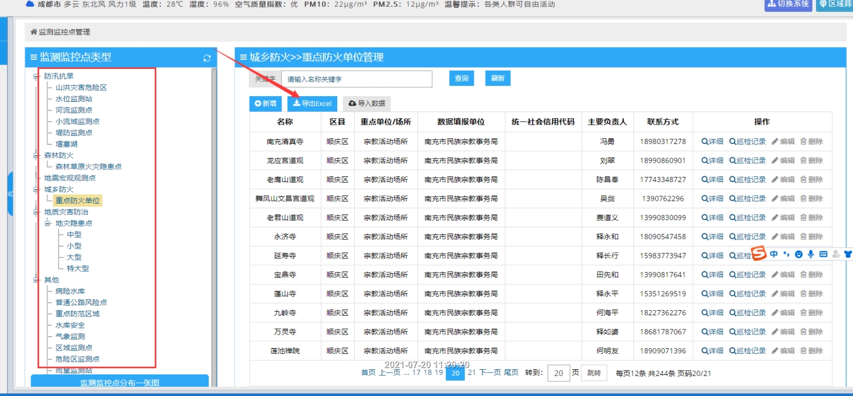
Task: Open 详细 for 九岭寺 row
Action: (x=712, y=313)
